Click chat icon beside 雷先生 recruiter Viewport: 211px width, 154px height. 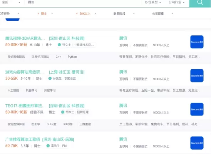pos(48,146)
